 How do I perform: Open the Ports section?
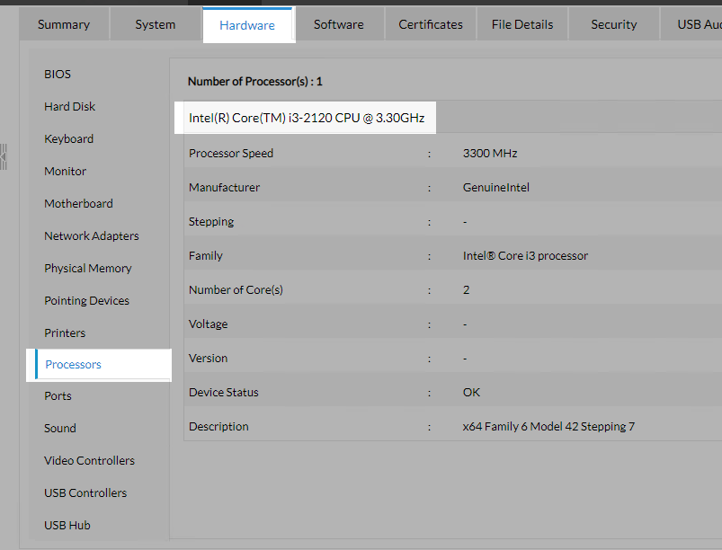58,395
